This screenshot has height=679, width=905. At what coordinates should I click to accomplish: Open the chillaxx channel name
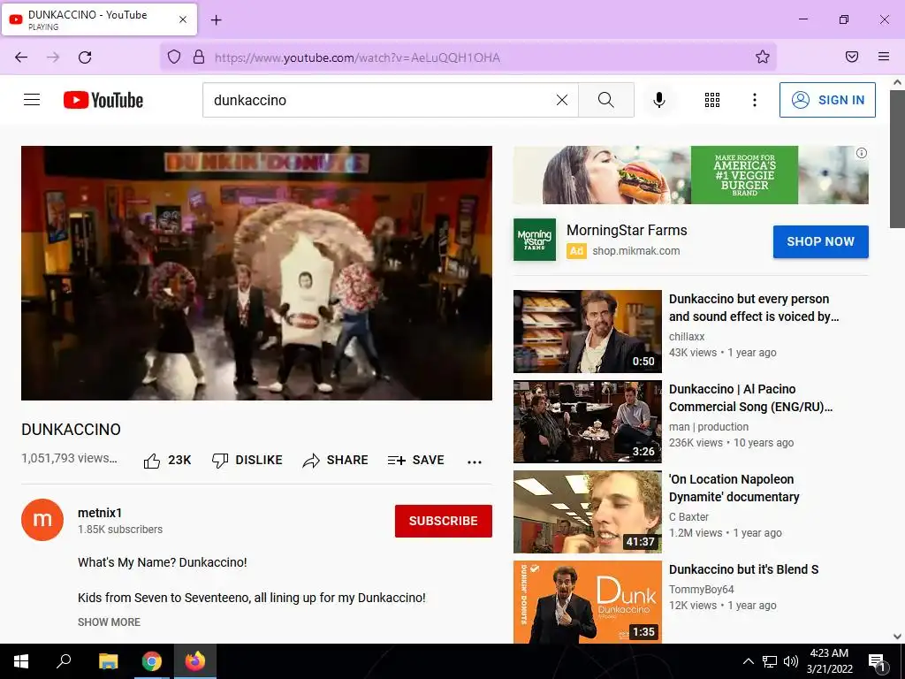(x=686, y=337)
